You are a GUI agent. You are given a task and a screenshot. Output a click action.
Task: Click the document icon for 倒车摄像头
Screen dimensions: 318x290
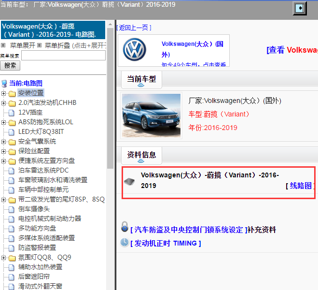[x=12, y=209]
